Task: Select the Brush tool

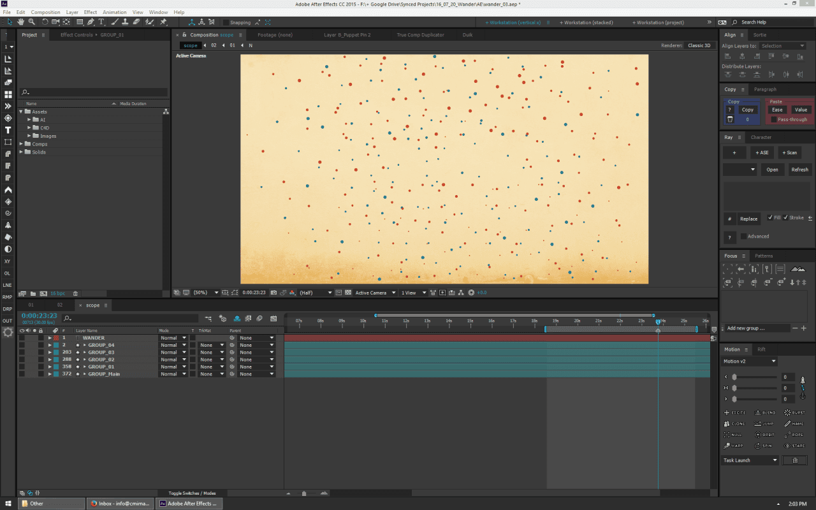Action: coord(113,21)
